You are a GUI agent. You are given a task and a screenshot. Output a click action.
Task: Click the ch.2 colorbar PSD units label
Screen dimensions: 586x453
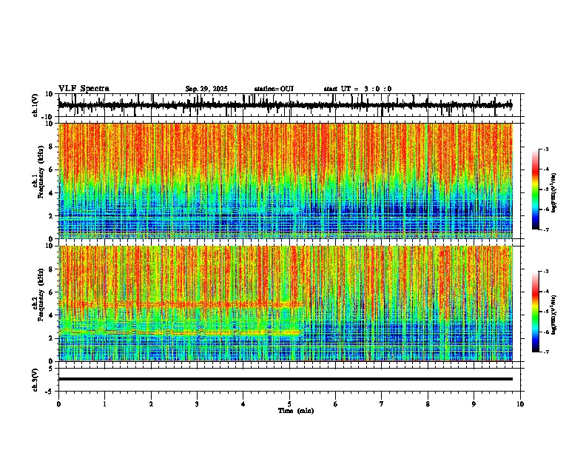(x=554, y=315)
